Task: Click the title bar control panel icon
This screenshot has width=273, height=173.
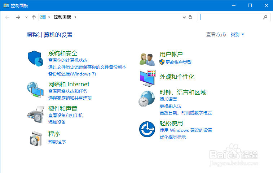Action: 6,5
